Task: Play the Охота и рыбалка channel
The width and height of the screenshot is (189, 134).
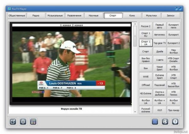Action: (160, 94)
